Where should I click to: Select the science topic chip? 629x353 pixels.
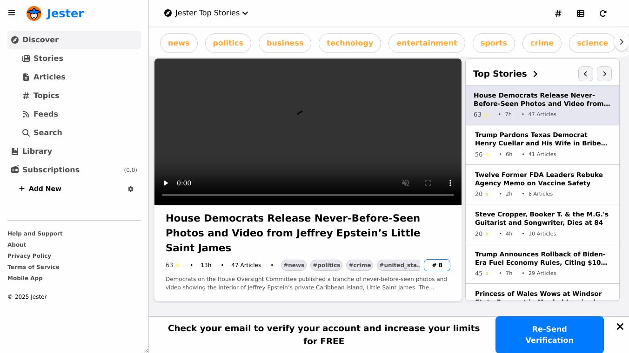(592, 43)
